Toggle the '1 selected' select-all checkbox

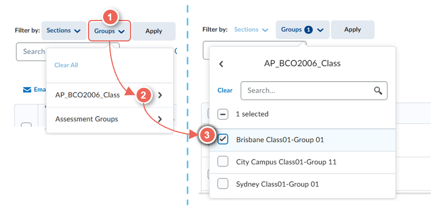tap(222, 114)
